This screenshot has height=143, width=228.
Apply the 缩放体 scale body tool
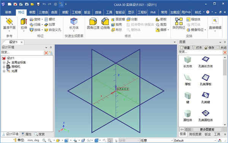pyautogui.click(x=193, y=19)
